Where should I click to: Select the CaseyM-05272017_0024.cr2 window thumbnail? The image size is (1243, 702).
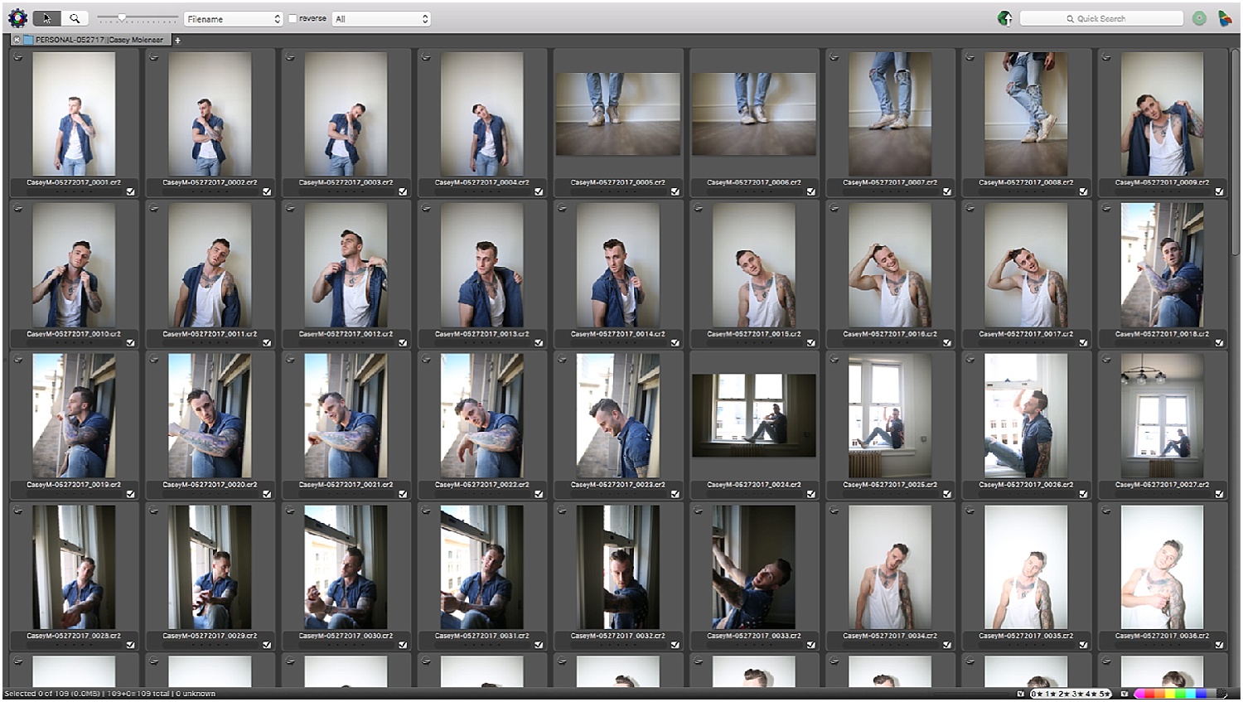754,415
